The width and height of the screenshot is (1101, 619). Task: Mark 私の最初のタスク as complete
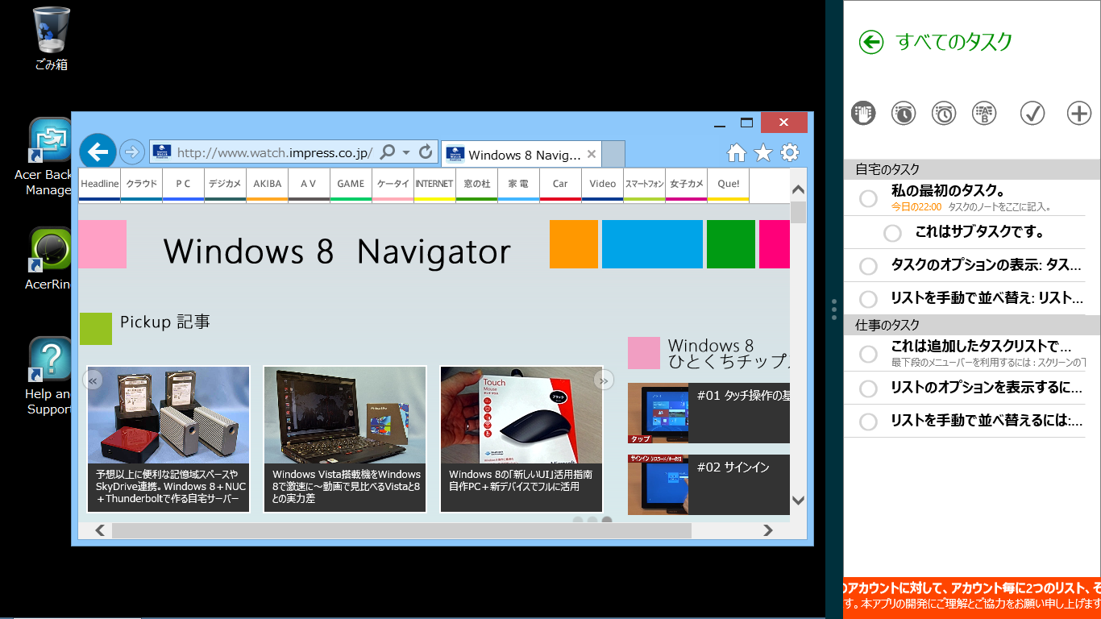[868, 198]
